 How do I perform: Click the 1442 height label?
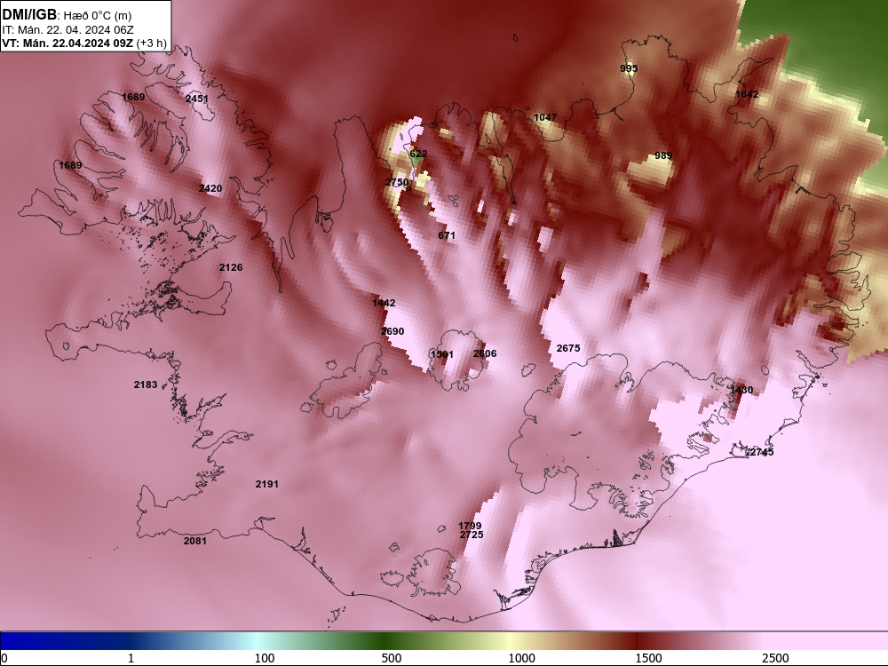(384, 303)
